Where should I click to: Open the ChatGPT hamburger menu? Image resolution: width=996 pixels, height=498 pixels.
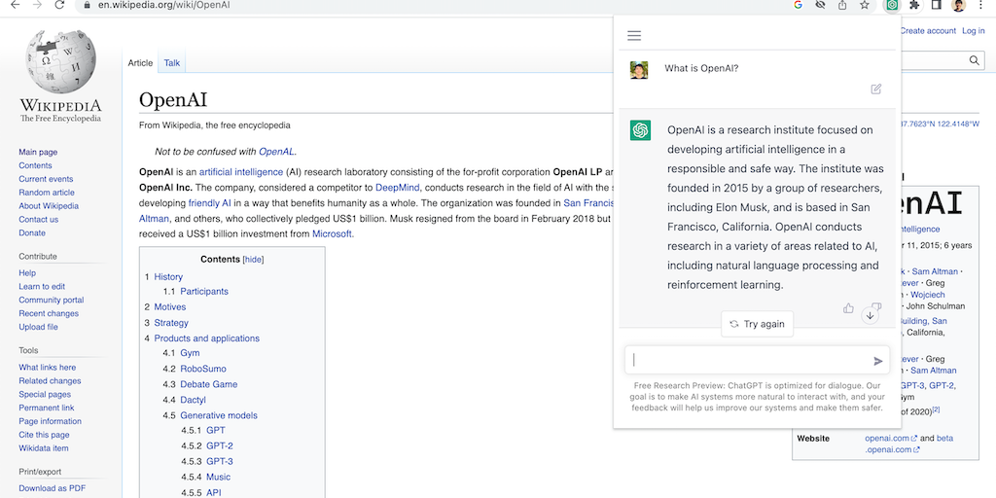click(x=634, y=36)
